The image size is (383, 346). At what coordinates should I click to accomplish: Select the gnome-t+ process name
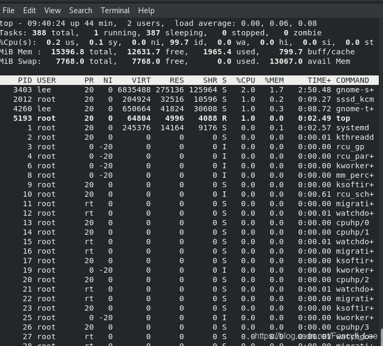(355, 109)
